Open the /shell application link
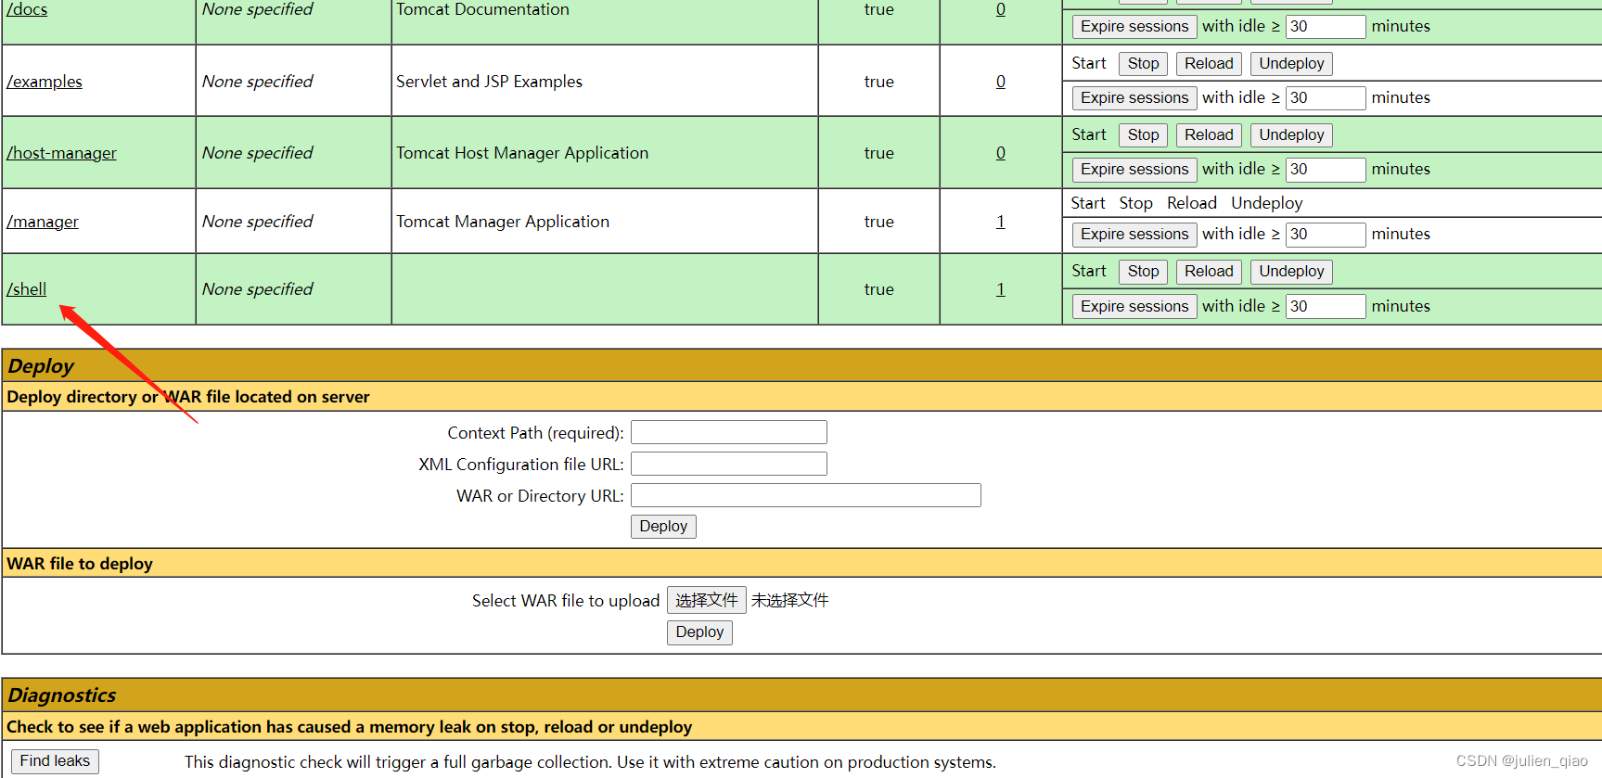The width and height of the screenshot is (1602, 778). [26, 289]
